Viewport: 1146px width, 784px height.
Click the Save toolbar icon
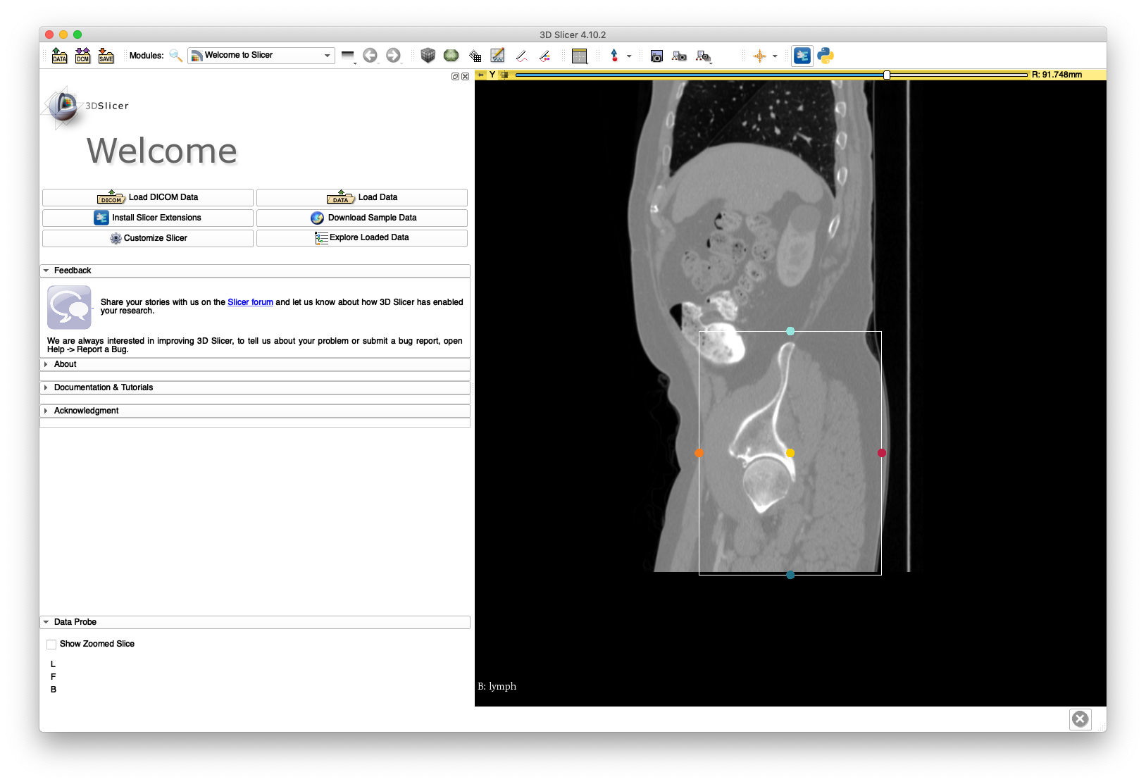[106, 56]
